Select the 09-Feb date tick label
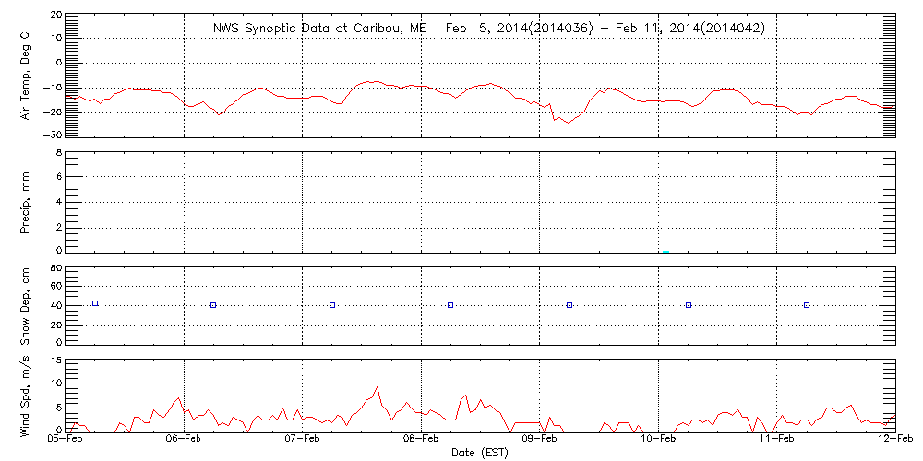 coord(540,440)
